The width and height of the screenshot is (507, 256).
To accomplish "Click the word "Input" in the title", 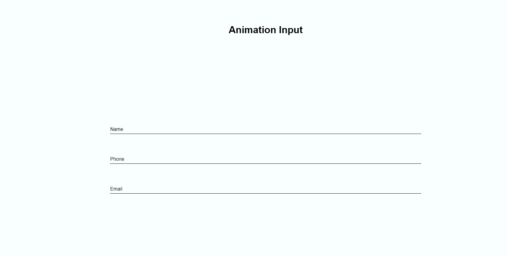I will [291, 30].
